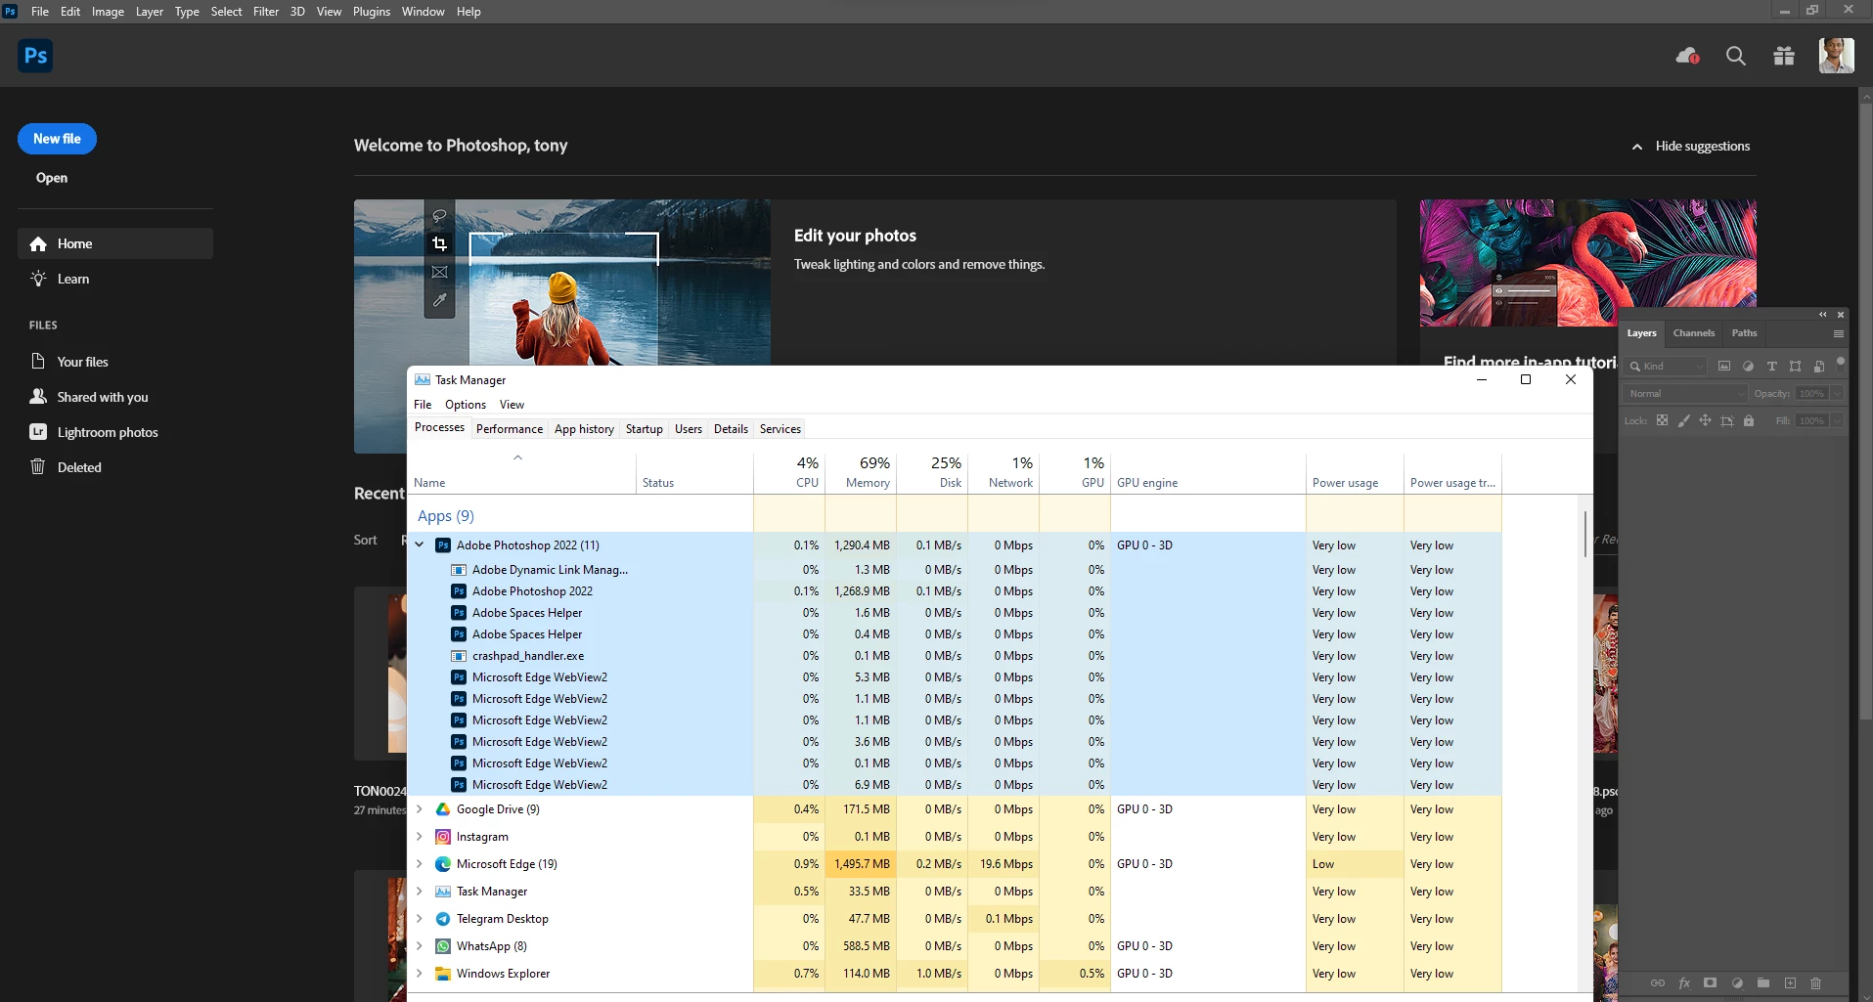Click the create new group folder icon

[1762, 983]
